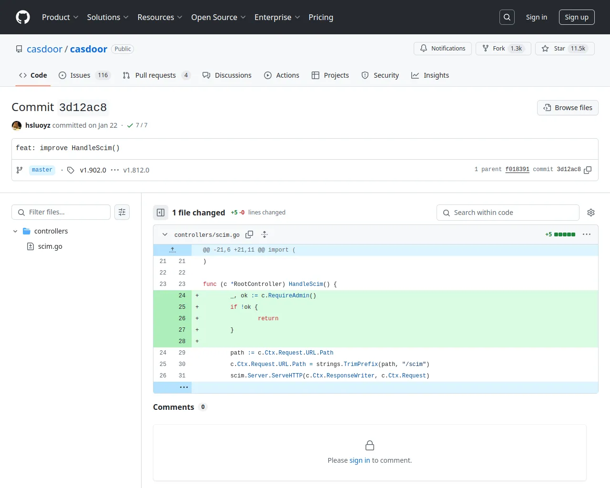Open hsluoyz avatar
This screenshot has height=488, width=610.
(x=17, y=125)
